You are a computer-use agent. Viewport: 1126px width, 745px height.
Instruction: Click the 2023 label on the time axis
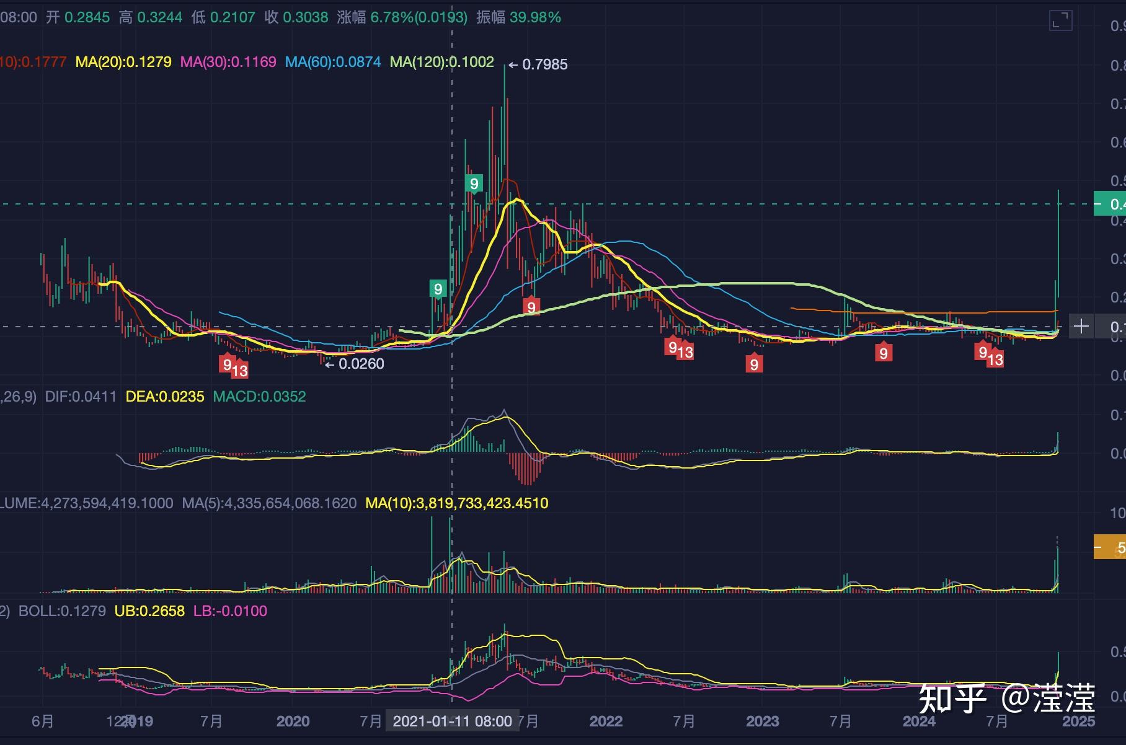tap(762, 721)
